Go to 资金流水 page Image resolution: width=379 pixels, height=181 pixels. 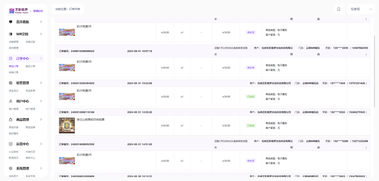[14, 91]
